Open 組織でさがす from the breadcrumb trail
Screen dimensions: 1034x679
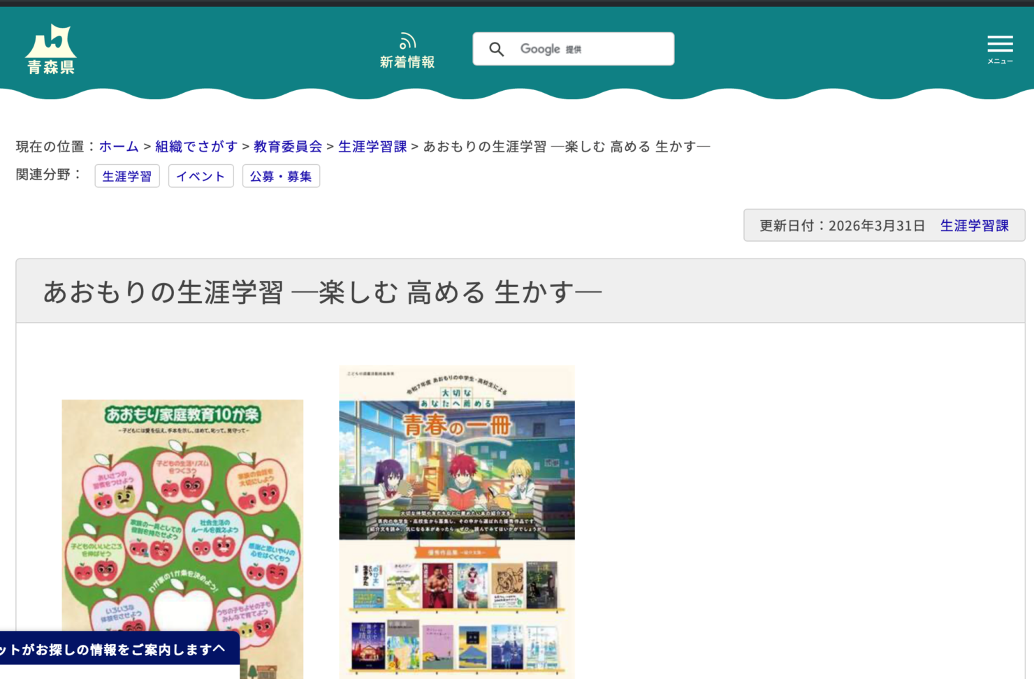coord(196,146)
